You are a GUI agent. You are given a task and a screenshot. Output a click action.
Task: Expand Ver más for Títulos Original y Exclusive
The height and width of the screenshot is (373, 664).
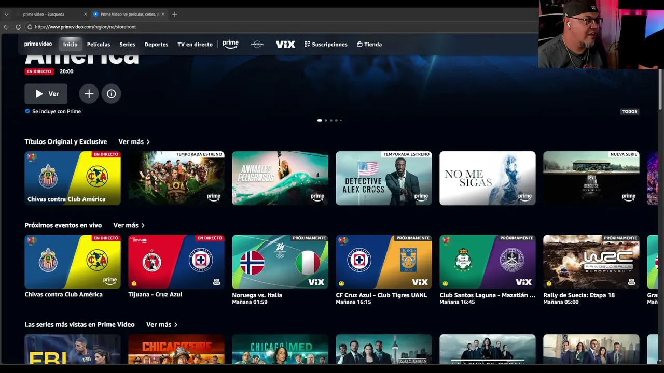(134, 141)
